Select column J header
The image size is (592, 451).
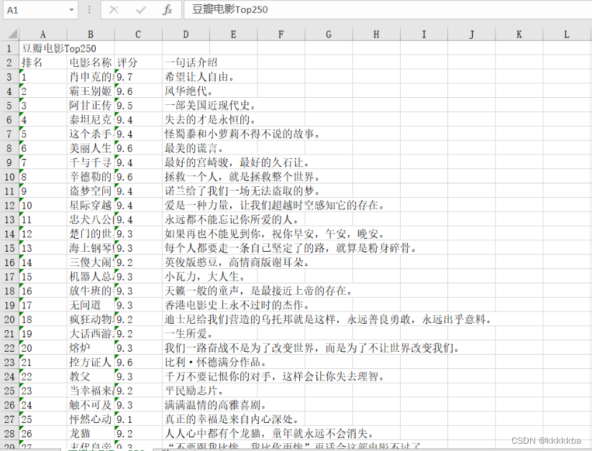click(471, 35)
